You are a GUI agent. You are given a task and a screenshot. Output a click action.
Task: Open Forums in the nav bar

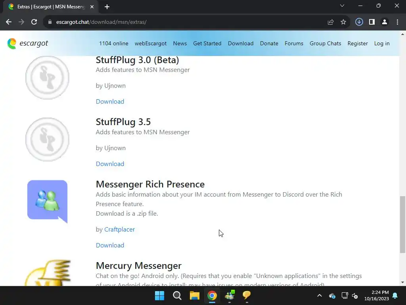pos(294,43)
